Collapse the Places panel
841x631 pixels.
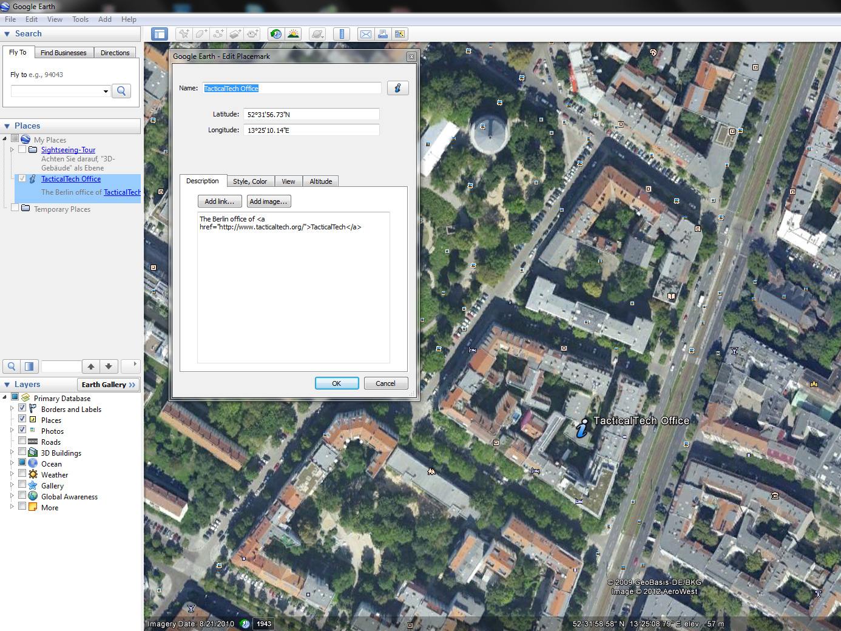7,126
